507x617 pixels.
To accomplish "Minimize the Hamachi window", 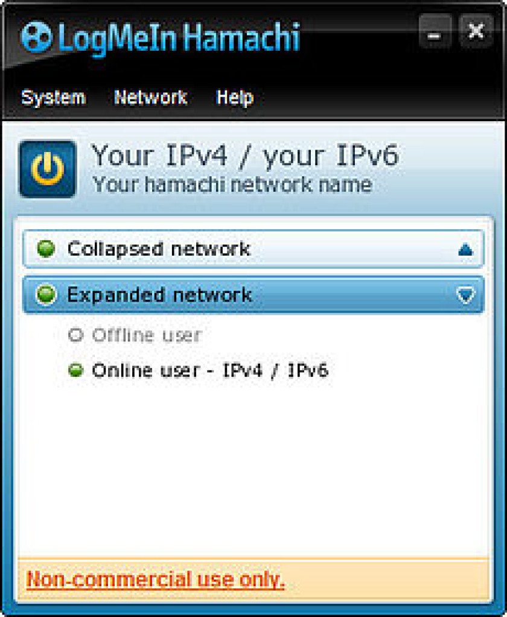I will tap(435, 31).
